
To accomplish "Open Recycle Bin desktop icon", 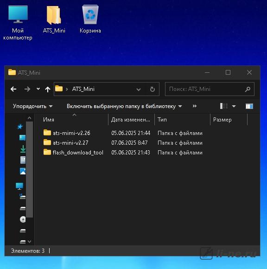I will click(x=90, y=19).
